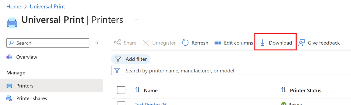351x105 pixels.
Task: Open the ellipsis more options menu
Action: point(136,20)
